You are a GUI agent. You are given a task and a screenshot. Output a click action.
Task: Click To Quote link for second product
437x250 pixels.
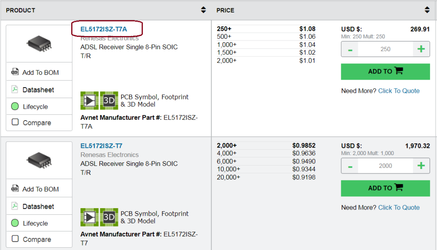tap(399, 207)
